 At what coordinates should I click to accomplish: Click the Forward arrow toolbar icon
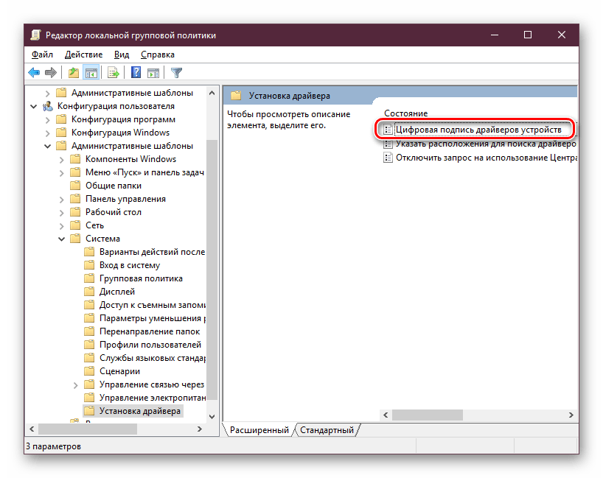(x=51, y=72)
